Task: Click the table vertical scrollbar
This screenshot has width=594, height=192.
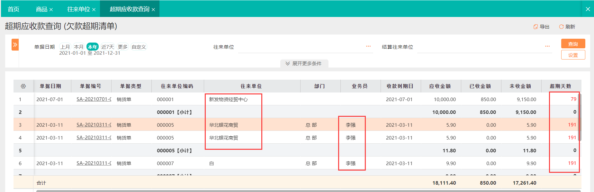Action: pos(580,117)
